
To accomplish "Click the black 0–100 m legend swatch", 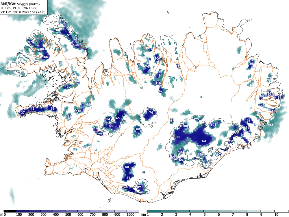I will point(10,211).
